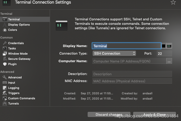The height and width of the screenshot is (121, 181).
Task: Focus the Computer Name field
Action: [129, 61]
